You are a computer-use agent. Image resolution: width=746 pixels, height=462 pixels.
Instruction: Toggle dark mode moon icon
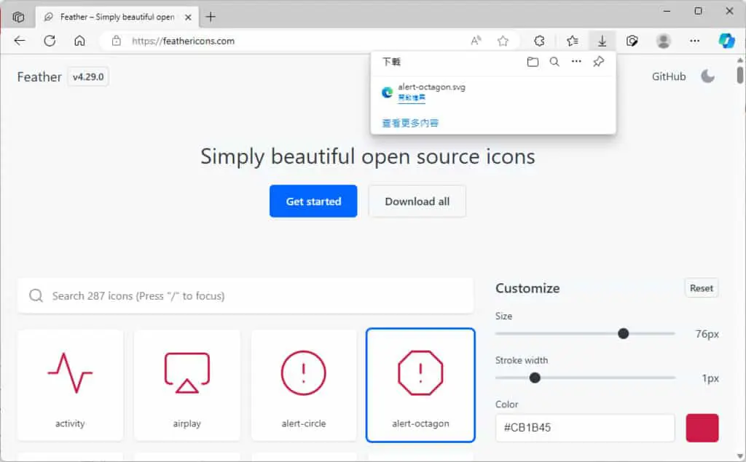click(707, 76)
